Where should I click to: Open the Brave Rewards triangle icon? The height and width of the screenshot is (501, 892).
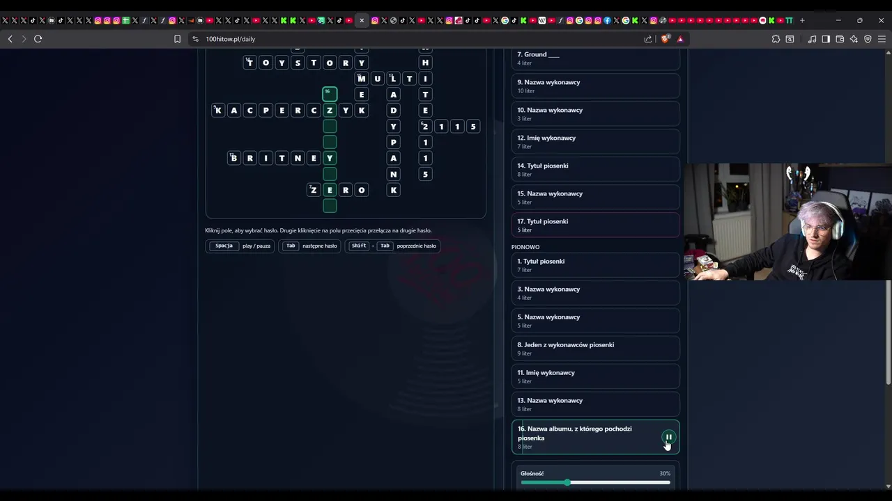coord(680,39)
